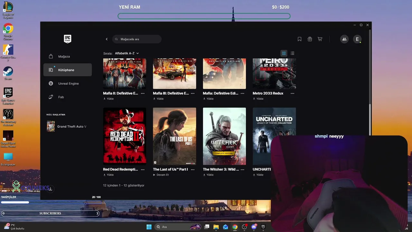Screen dimensions: 412x232
Task: Click the taskbar Ara search box
Action: 178,227
